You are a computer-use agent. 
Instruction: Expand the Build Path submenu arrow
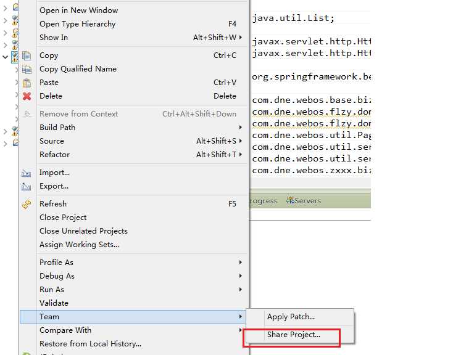pos(240,128)
